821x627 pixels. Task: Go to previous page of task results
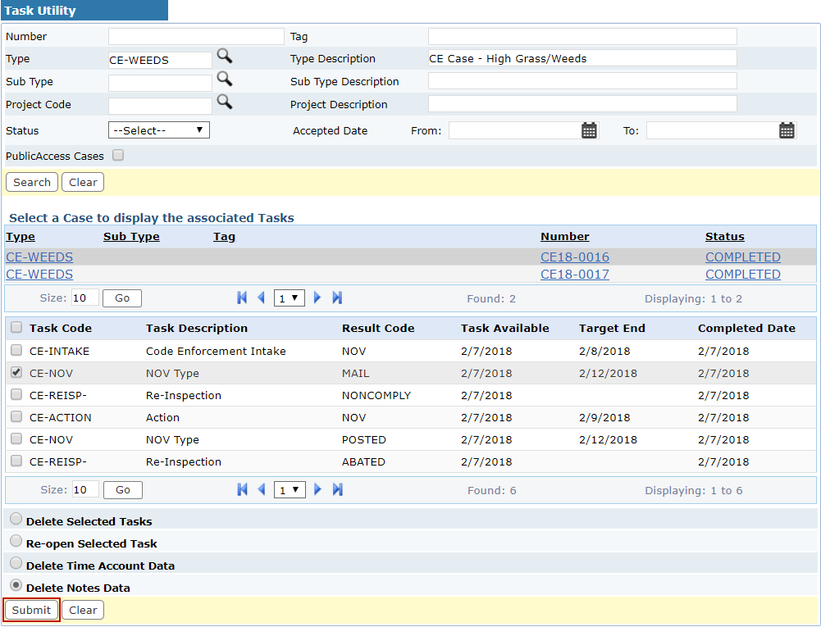(262, 489)
